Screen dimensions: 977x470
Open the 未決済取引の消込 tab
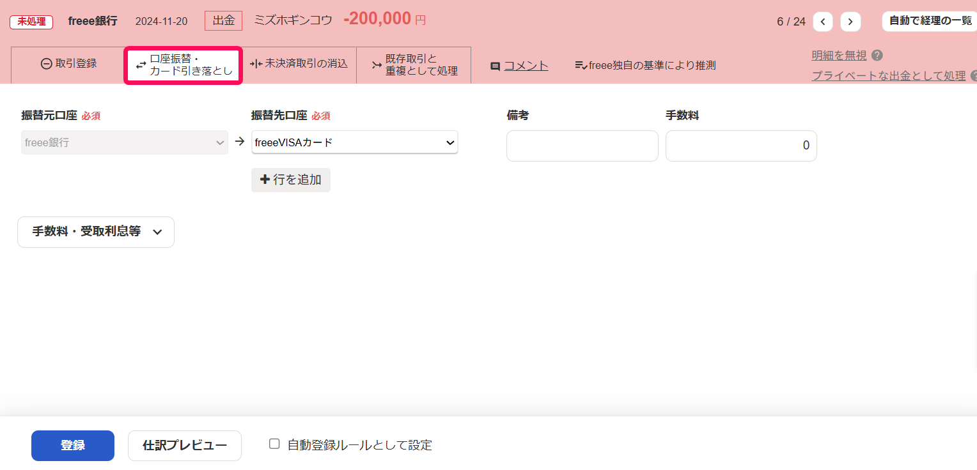pyautogui.click(x=299, y=64)
